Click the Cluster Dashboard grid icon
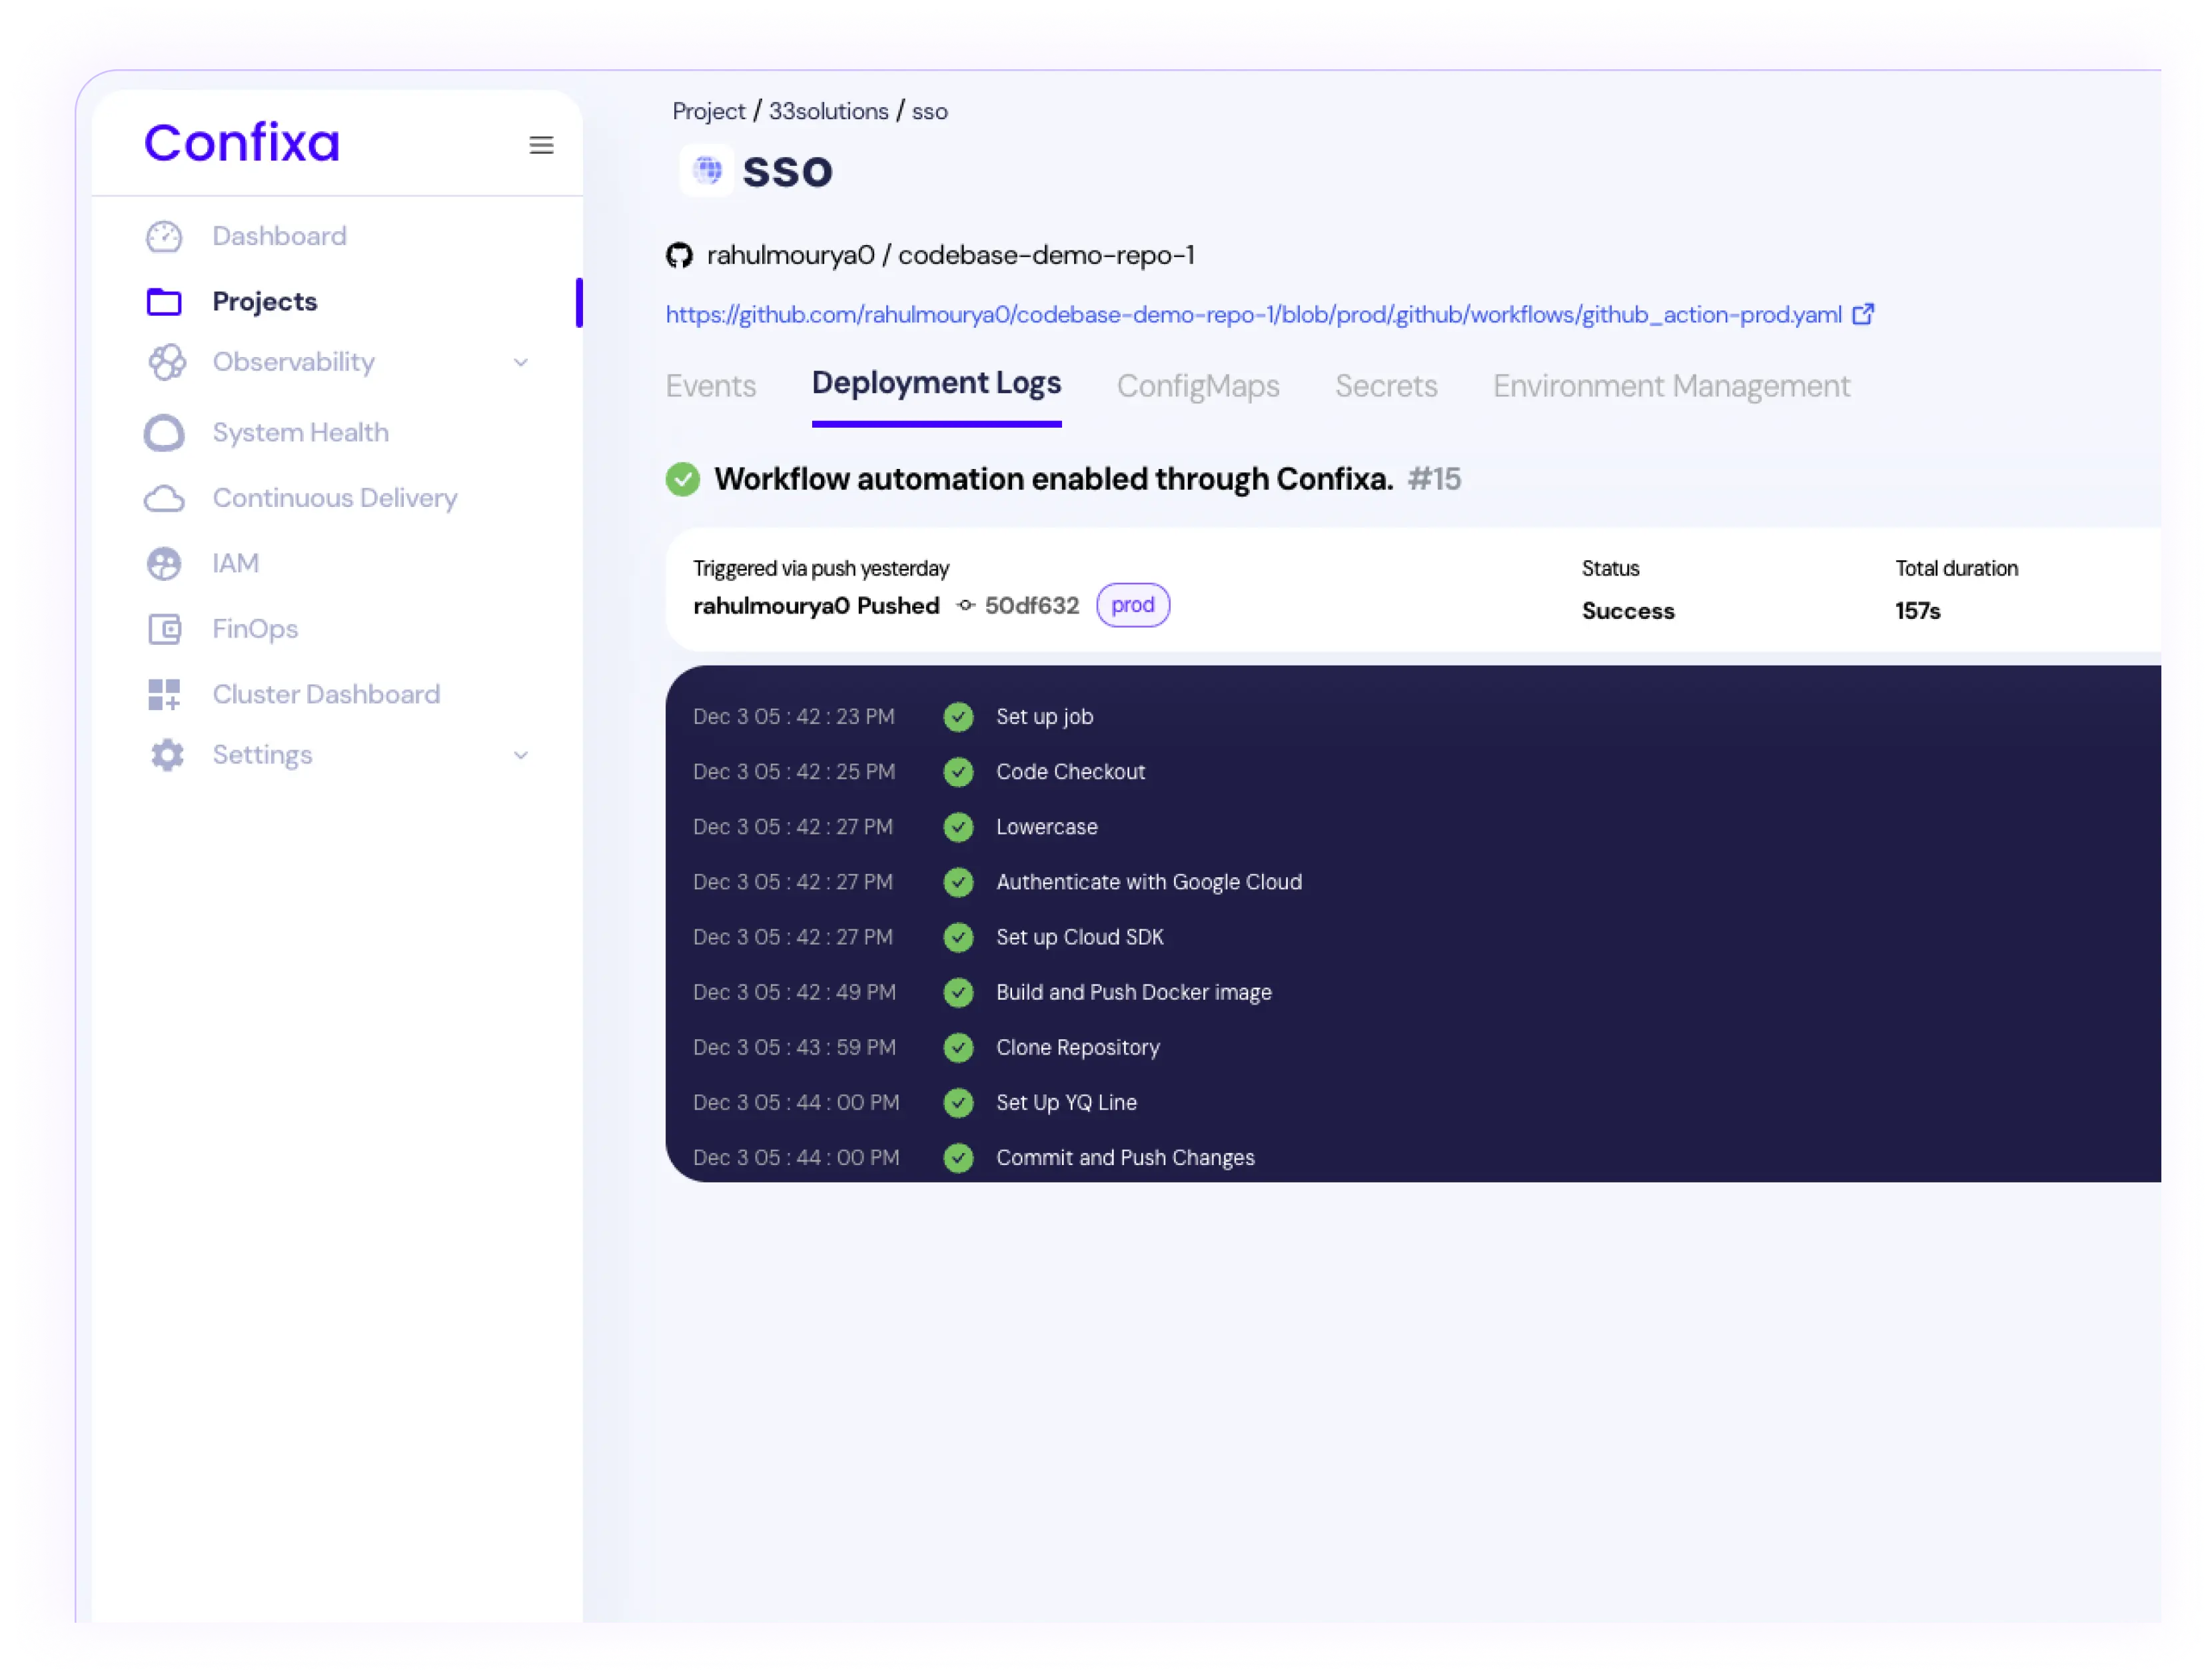The image size is (2212, 1678). (164, 694)
